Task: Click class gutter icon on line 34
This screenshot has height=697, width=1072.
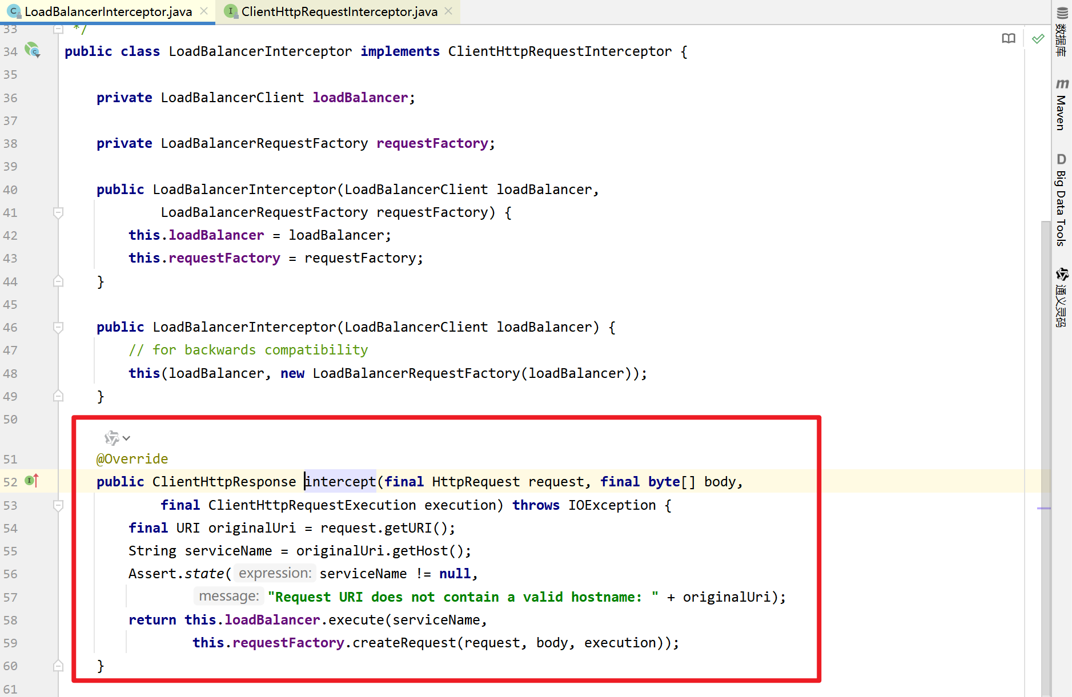Action: 33,50
